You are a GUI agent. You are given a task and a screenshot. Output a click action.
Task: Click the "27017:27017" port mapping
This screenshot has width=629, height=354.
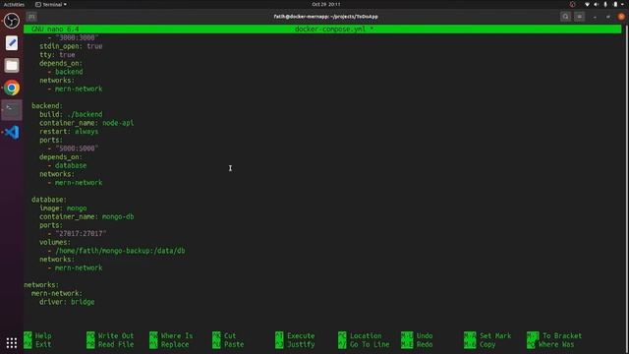pos(81,234)
